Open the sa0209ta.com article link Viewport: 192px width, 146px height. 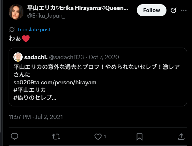click(x=57, y=82)
